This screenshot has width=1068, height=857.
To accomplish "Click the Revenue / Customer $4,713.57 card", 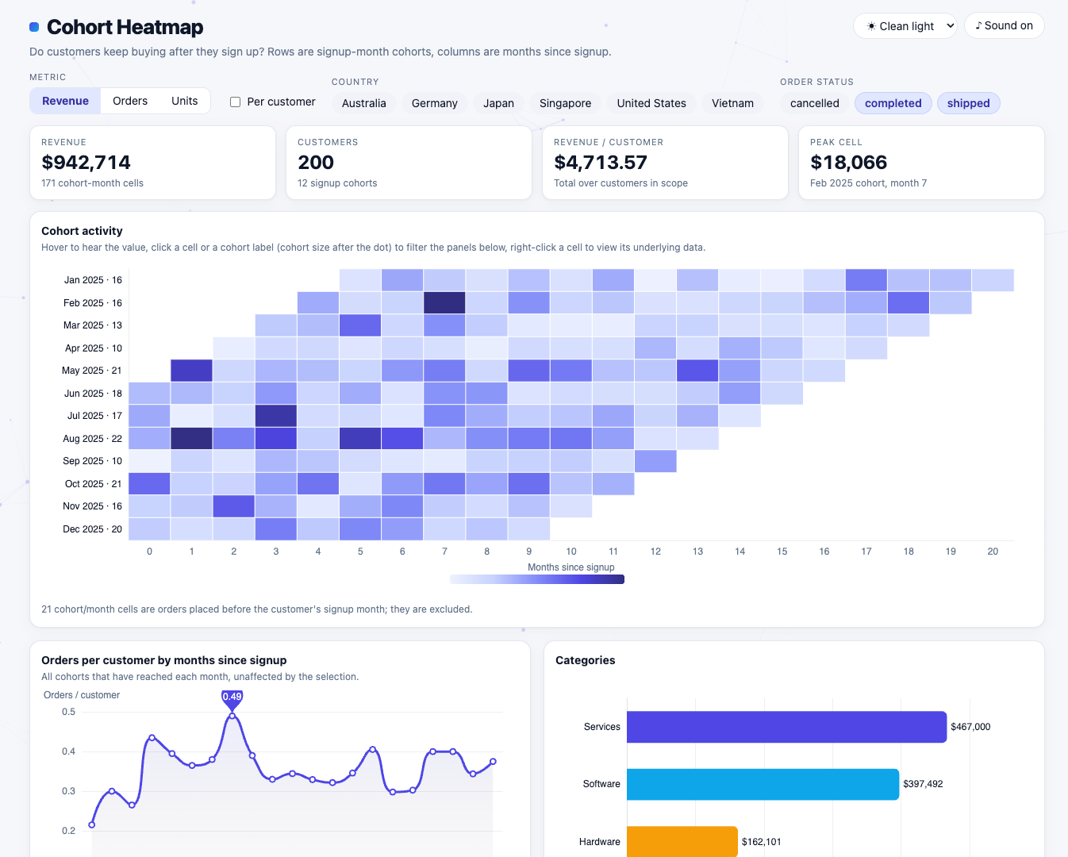I will 665,163.
